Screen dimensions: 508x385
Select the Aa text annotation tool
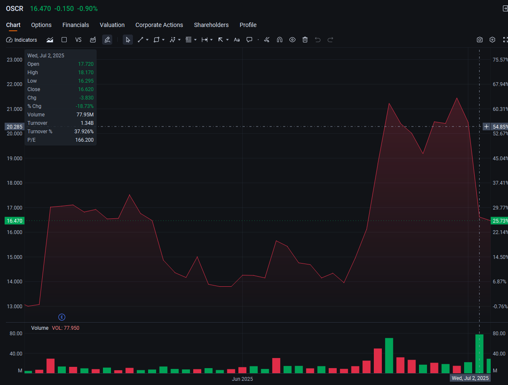[x=237, y=40]
